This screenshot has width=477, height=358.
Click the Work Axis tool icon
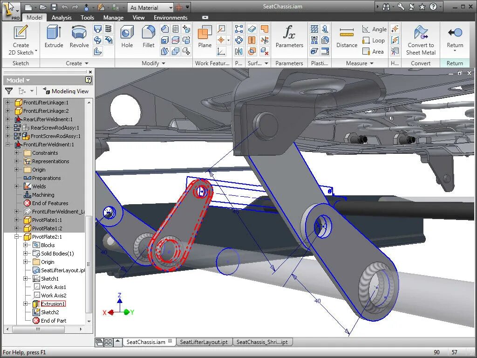point(221,29)
